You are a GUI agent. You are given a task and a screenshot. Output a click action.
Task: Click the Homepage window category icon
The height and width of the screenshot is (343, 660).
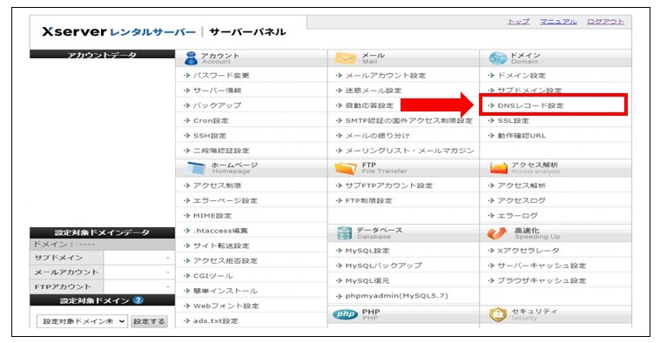point(196,168)
